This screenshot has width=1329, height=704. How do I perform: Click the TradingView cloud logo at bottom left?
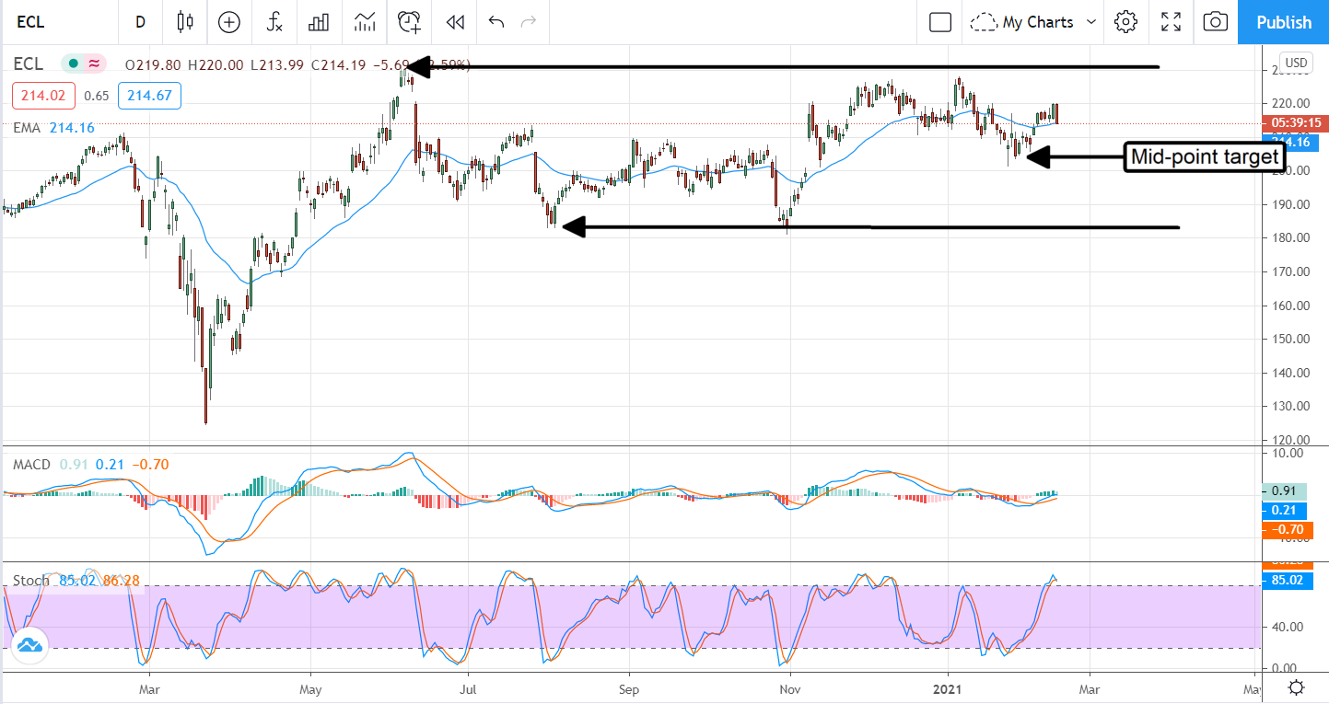tap(30, 645)
